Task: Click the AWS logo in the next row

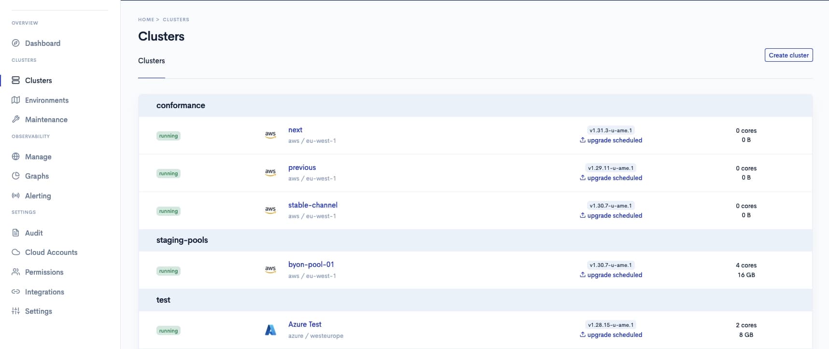Action: (x=270, y=135)
